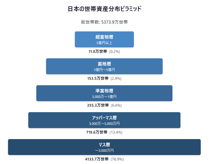Viewport: 210px width, 164px height.
Task: Click the 日本の世帯資産分布ピラミッド title
Action: pyautogui.click(x=105, y=9)
